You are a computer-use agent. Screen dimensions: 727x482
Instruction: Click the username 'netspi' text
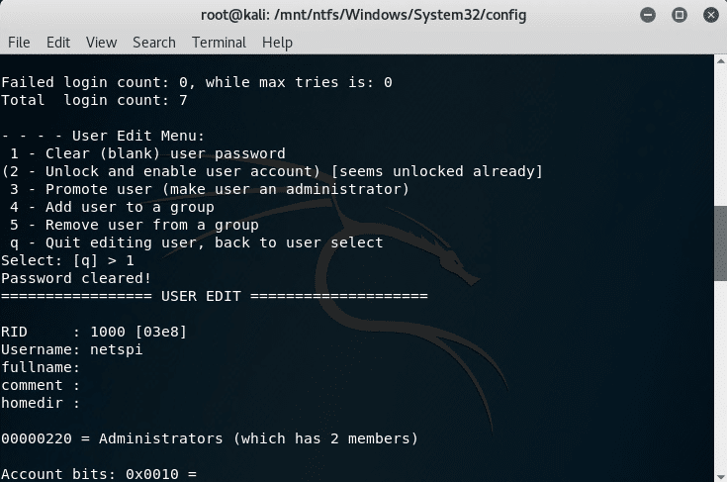[x=117, y=349]
